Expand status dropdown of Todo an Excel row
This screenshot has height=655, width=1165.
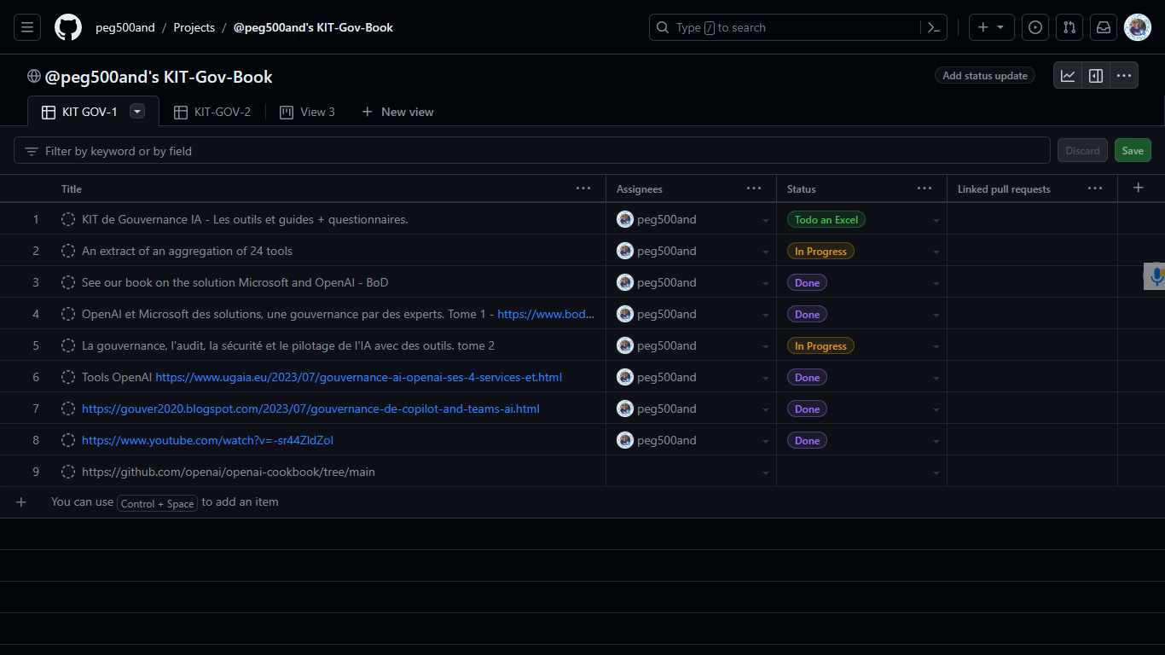click(936, 220)
